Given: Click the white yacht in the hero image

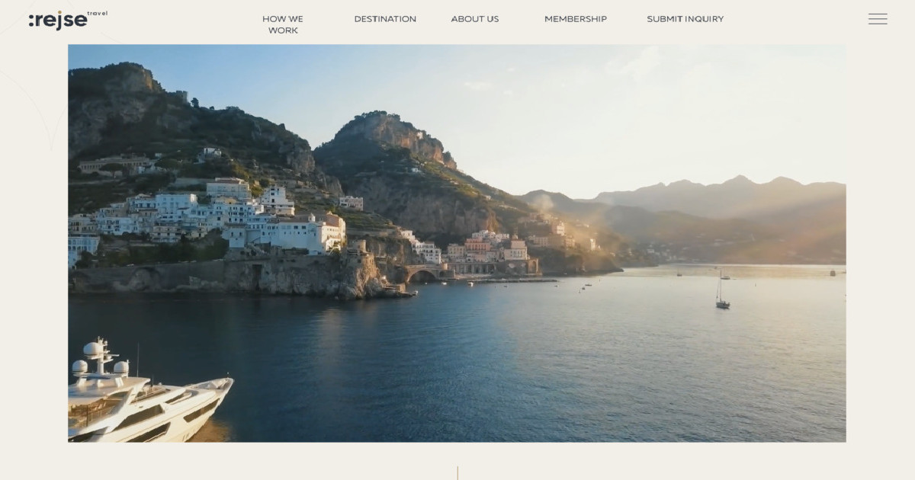Looking at the screenshot, I should (149, 392).
